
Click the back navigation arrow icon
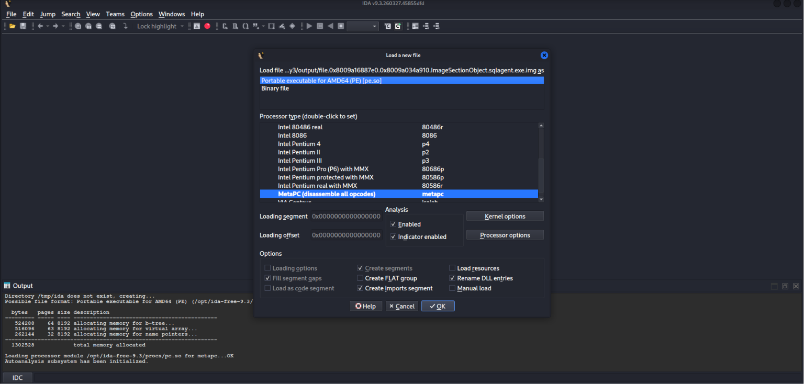tap(40, 26)
